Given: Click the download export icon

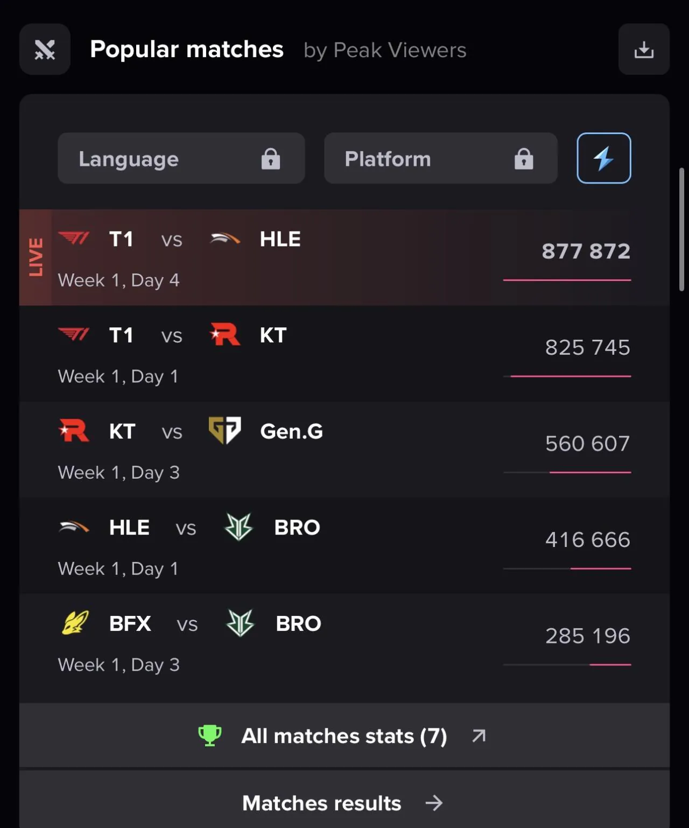Looking at the screenshot, I should pyautogui.click(x=644, y=50).
